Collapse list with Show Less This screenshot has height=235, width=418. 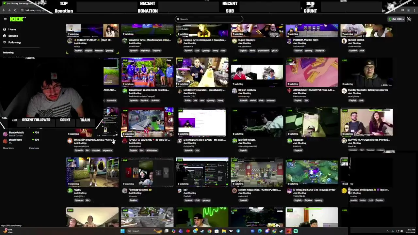pos(34,148)
